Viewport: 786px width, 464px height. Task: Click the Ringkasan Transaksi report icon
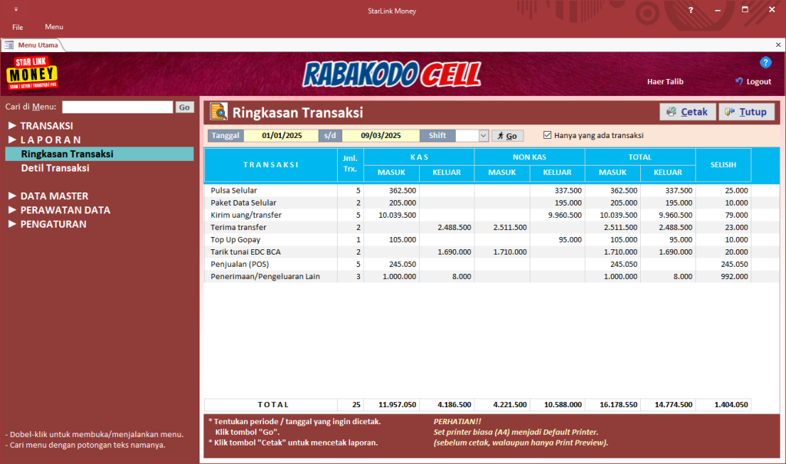[219, 112]
